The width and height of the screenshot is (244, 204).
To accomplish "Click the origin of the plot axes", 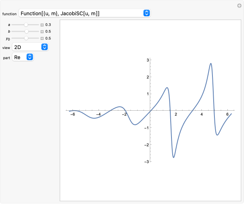I will pyautogui.click(x=150, y=111).
